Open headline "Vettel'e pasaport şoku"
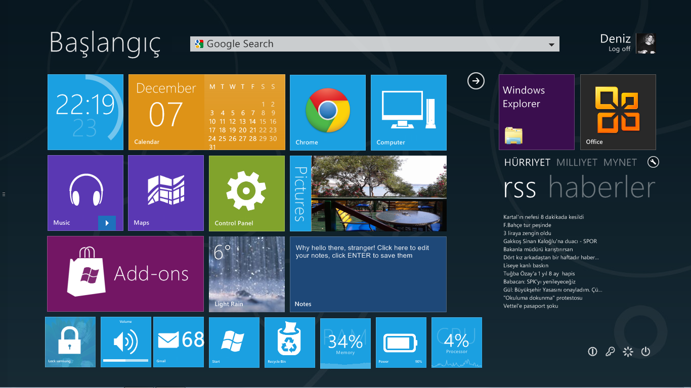The width and height of the screenshot is (691, 388). [x=531, y=306]
